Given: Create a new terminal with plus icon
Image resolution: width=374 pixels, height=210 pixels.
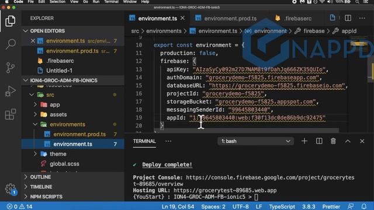Looking at the screenshot, I should (x=304, y=141).
